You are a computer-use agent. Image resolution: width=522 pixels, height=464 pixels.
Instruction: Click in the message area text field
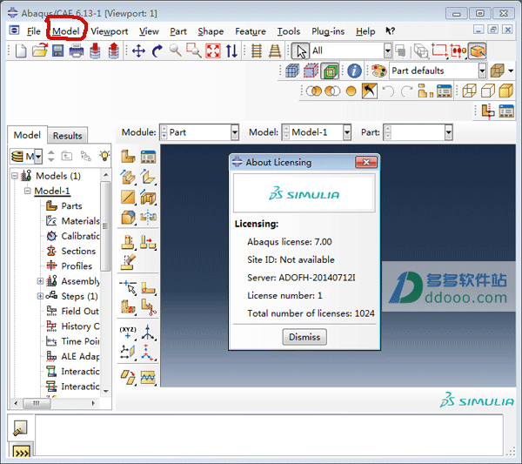[269, 435]
